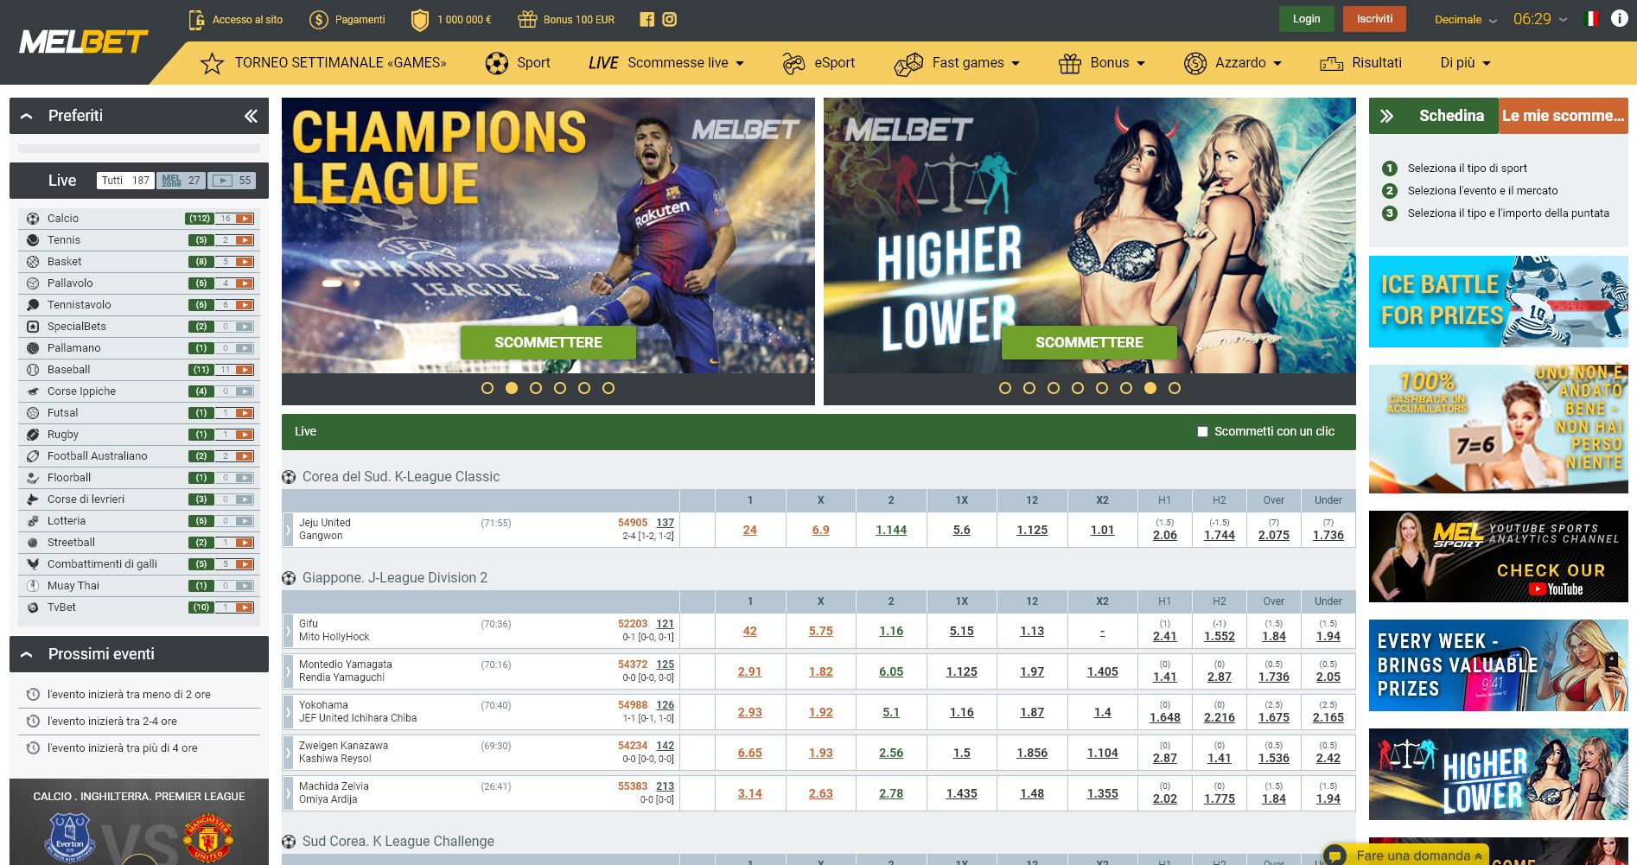Open Instagram icon in header
This screenshot has width=1637, height=865.
tap(670, 19)
